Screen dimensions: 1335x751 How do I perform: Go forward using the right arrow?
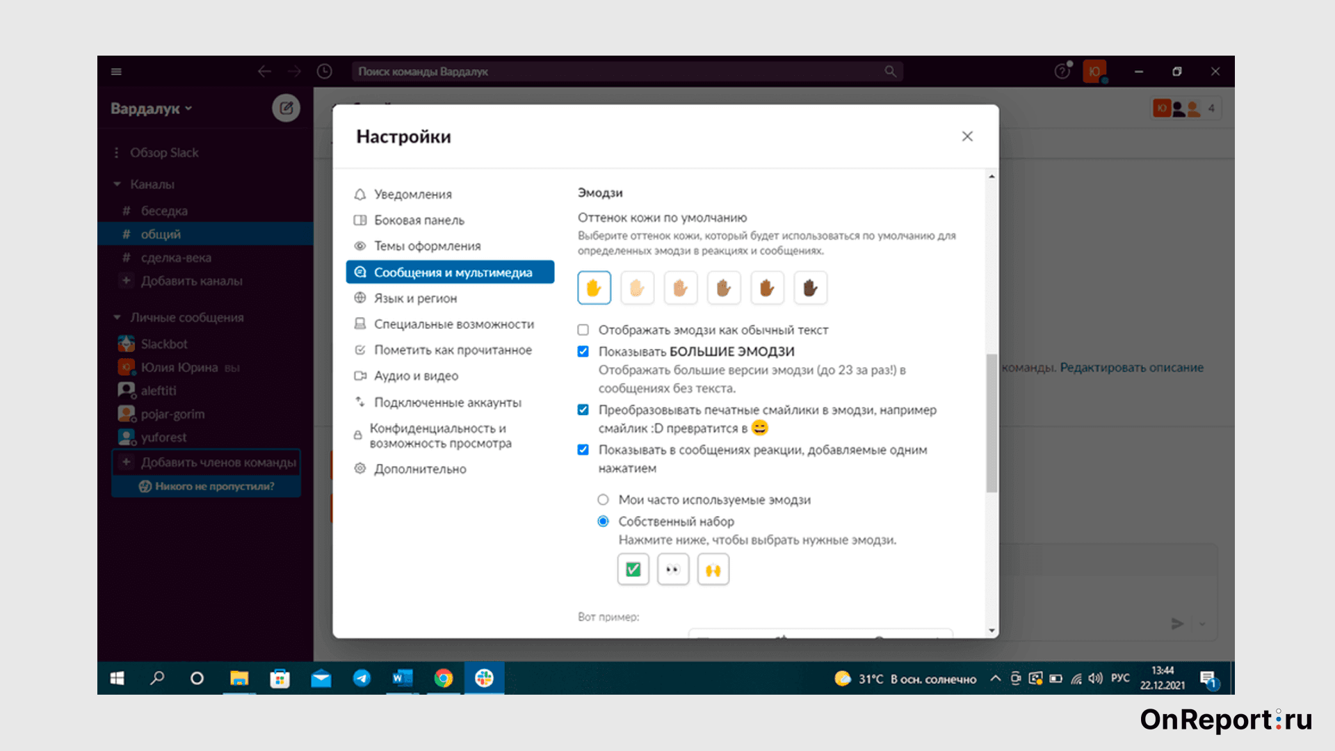(294, 72)
